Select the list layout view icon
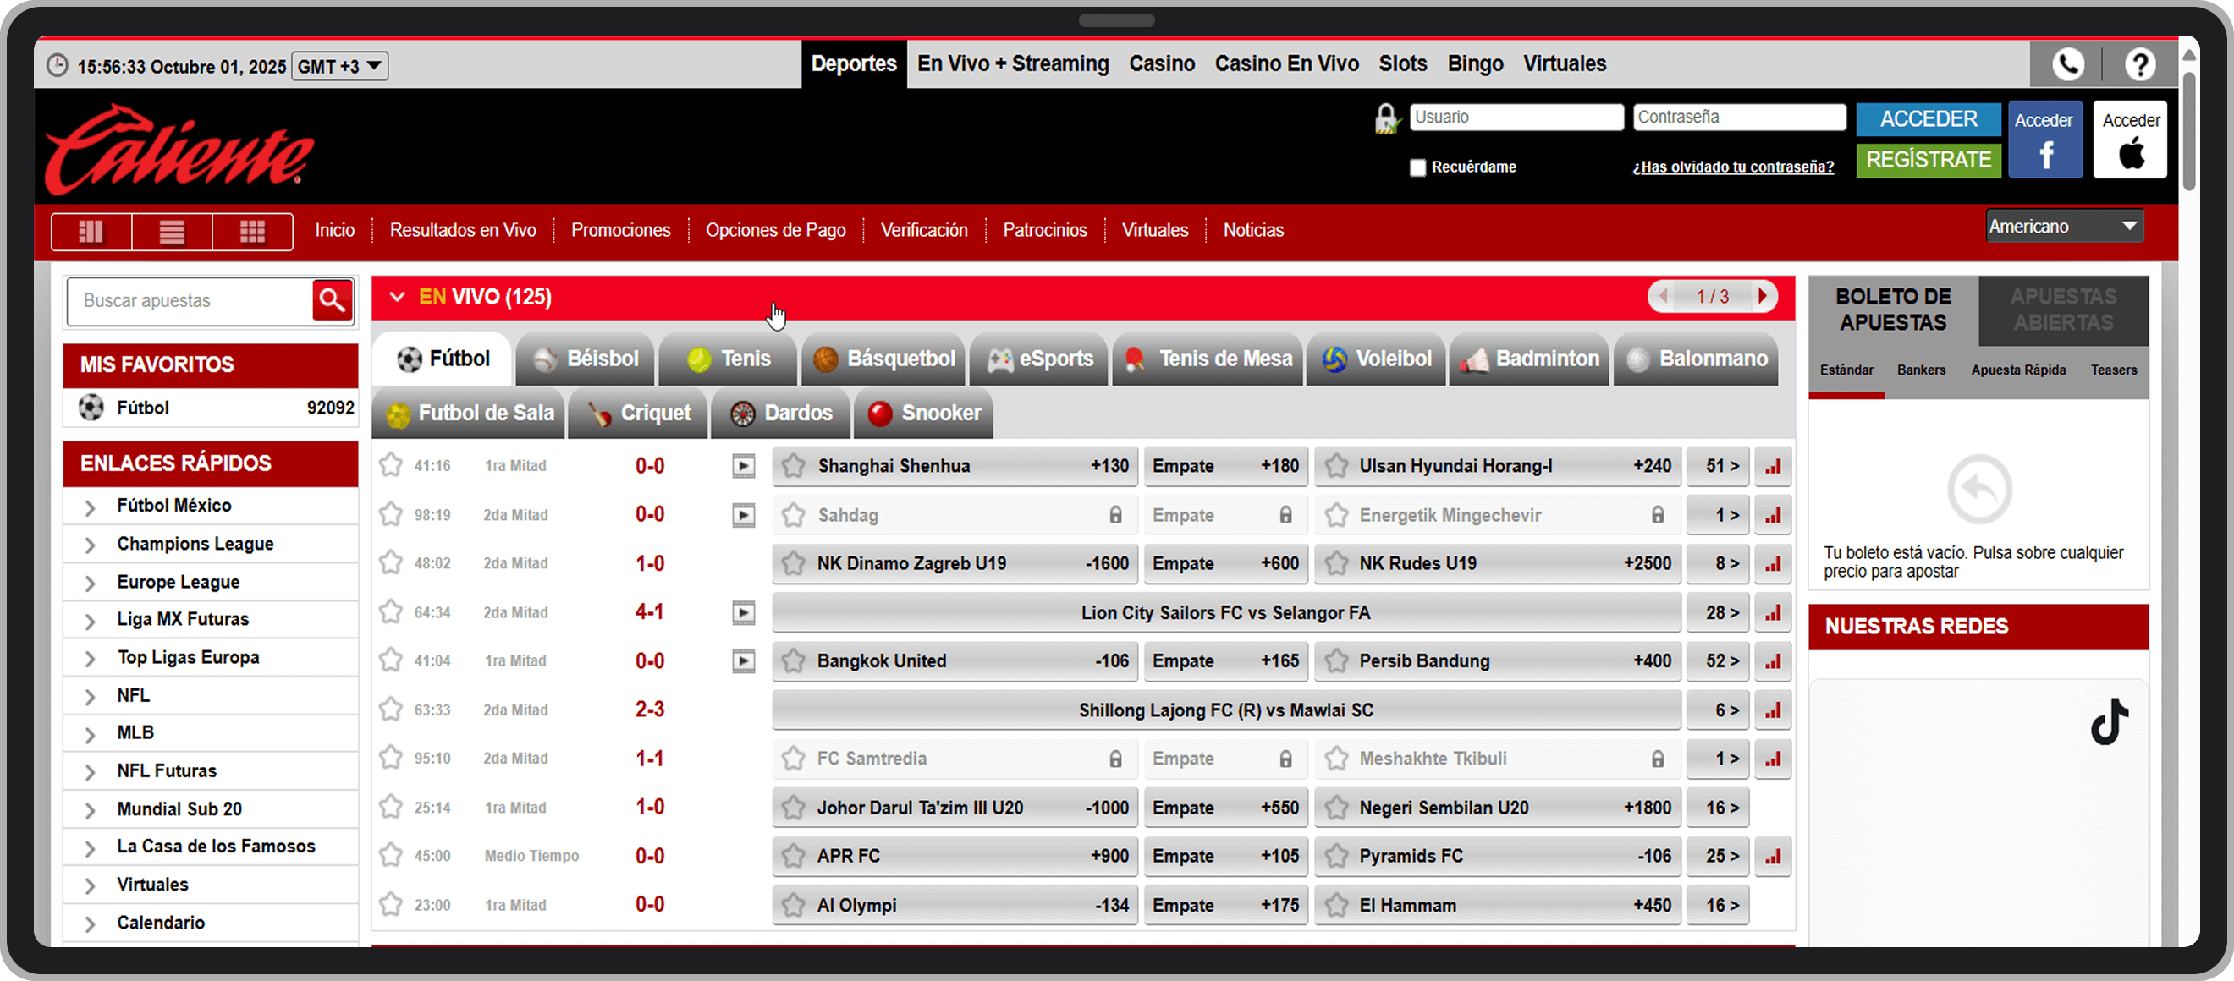The height and width of the screenshot is (981, 2234). point(172,232)
